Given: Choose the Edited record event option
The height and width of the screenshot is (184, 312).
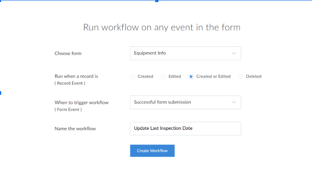Looking at the screenshot, I should 163,76.
